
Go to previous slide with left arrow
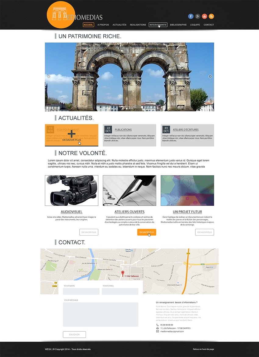tap(49, 77)
